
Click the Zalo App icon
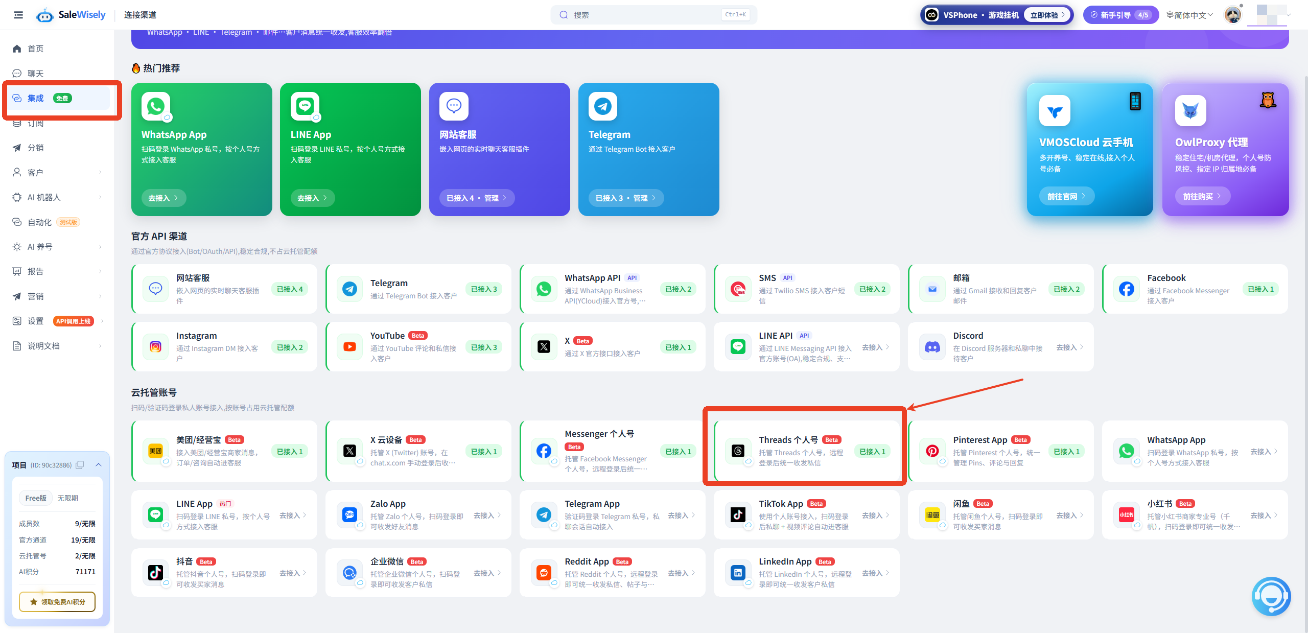click(350, 515)
